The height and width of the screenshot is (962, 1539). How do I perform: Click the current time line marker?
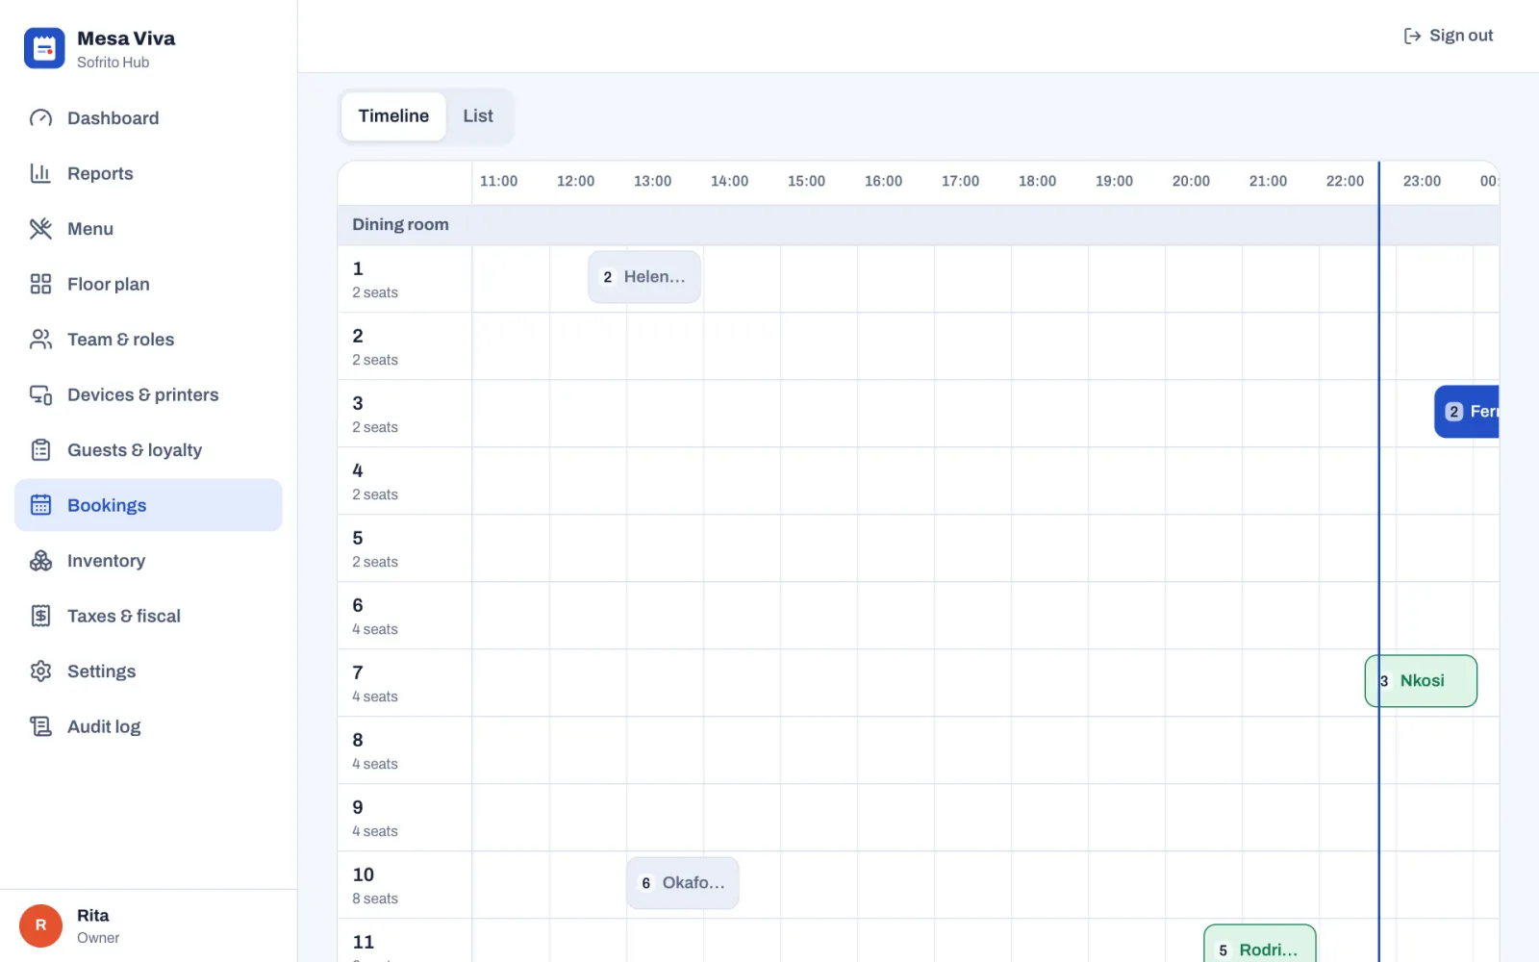pos(1378,562)
